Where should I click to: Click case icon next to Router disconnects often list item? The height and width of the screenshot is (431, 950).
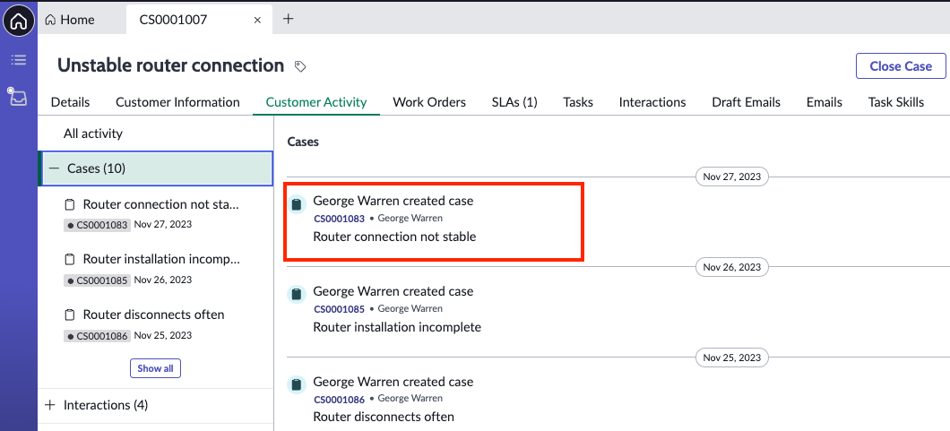pyautogui.click(x=70, y=315)
